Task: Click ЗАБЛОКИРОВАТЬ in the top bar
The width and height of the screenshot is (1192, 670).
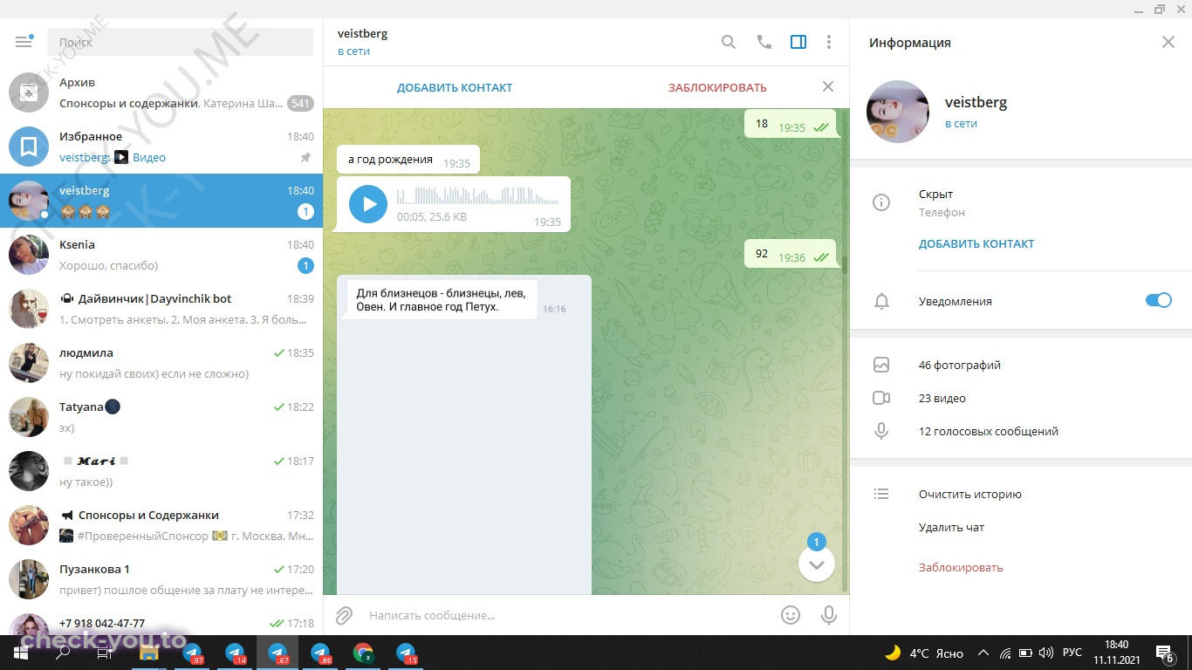Action: pos(717,87)
